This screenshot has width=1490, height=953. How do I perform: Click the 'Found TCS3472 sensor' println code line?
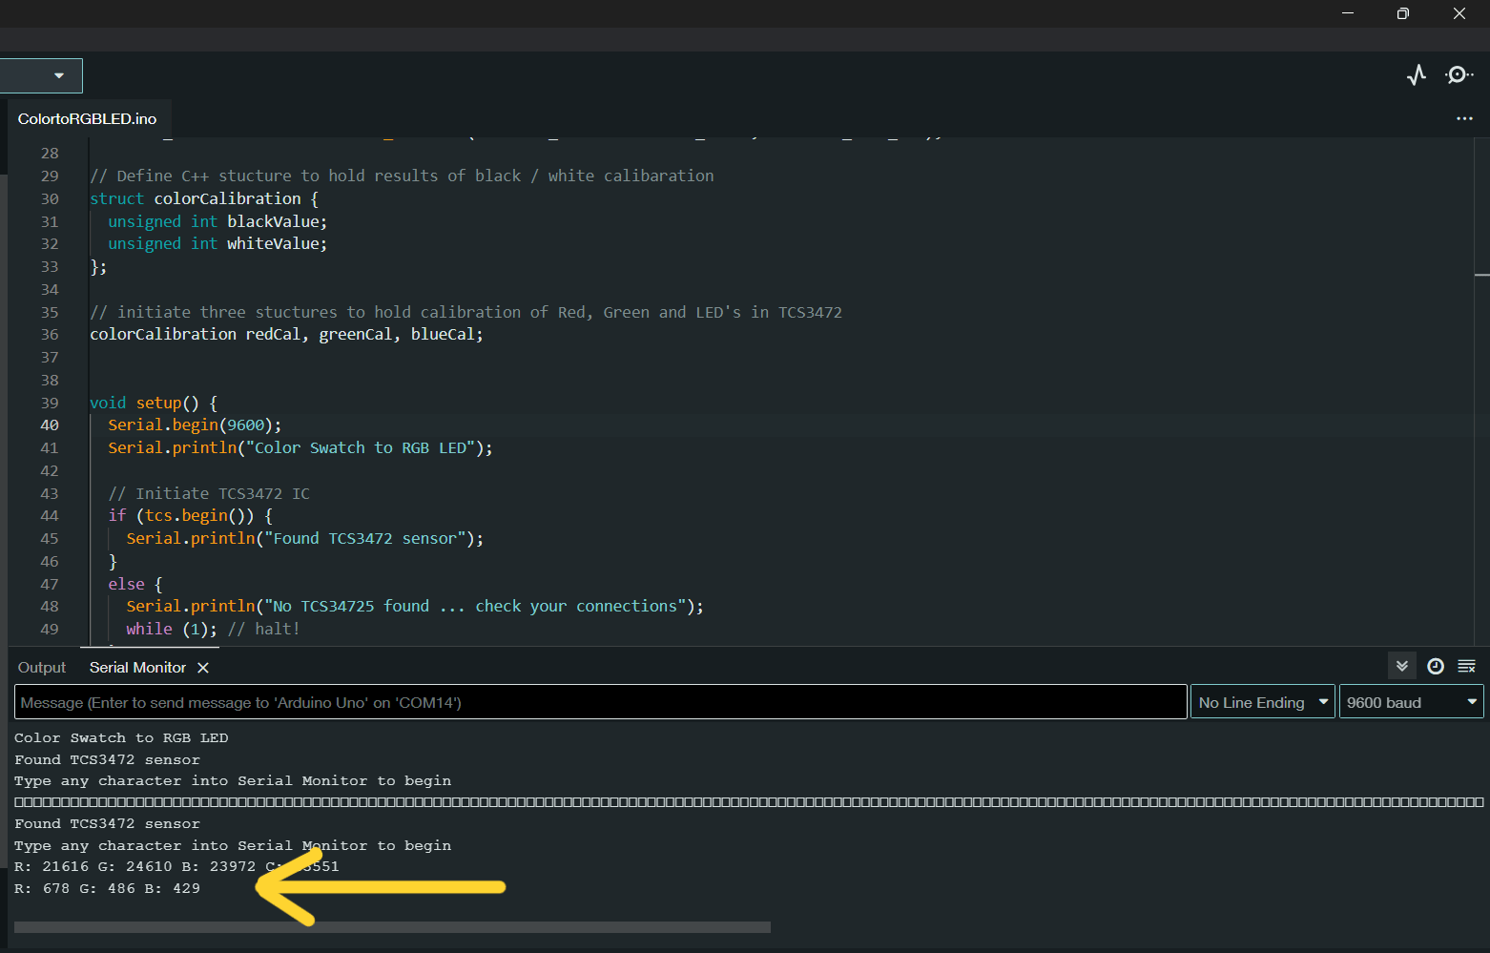pos(305,539)
